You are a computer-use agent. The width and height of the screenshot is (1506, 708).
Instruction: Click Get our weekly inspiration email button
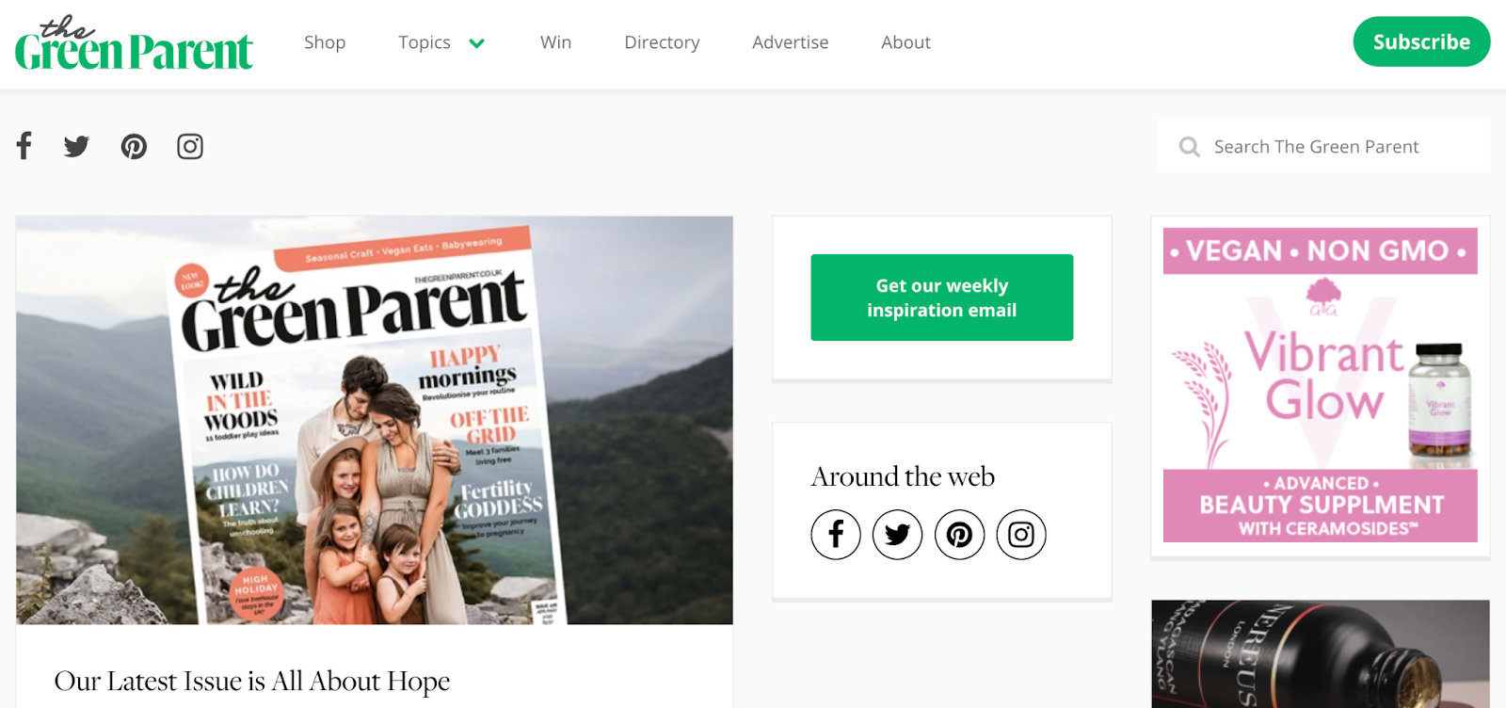pos(941,298)
